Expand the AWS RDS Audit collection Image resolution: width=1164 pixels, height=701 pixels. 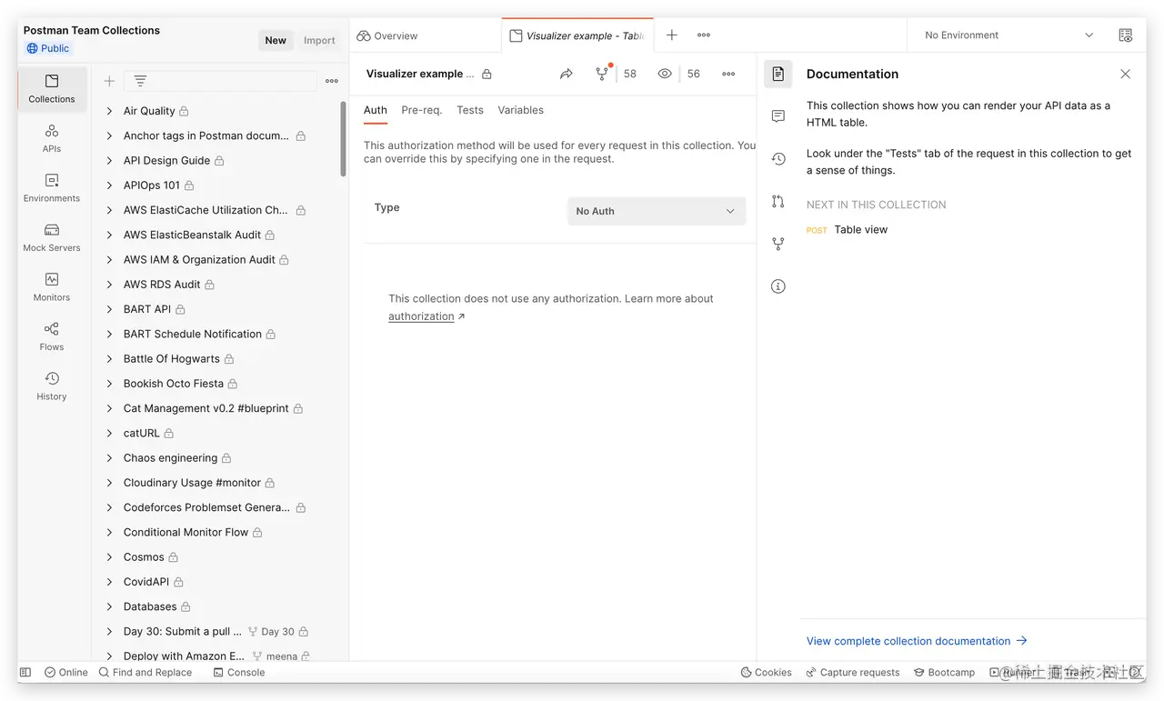tap(109, 285)
